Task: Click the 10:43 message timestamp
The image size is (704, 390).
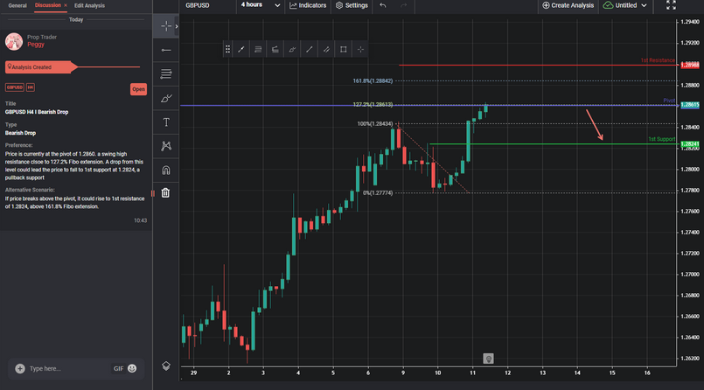Action: coord(140,220)
